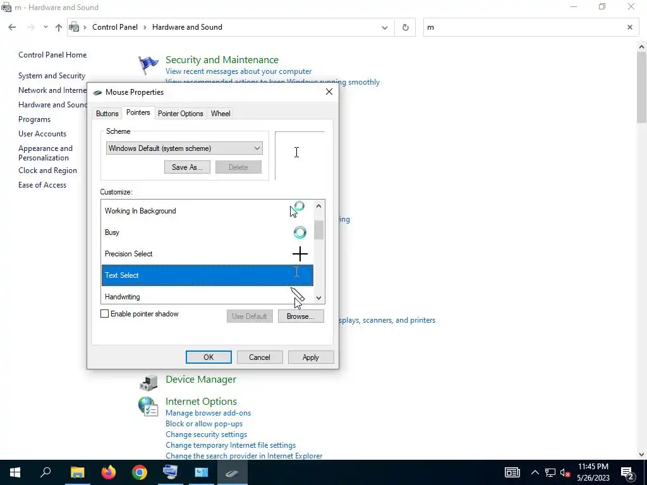
Task: Close the Mouse Properties dialog
Action: 329,92
